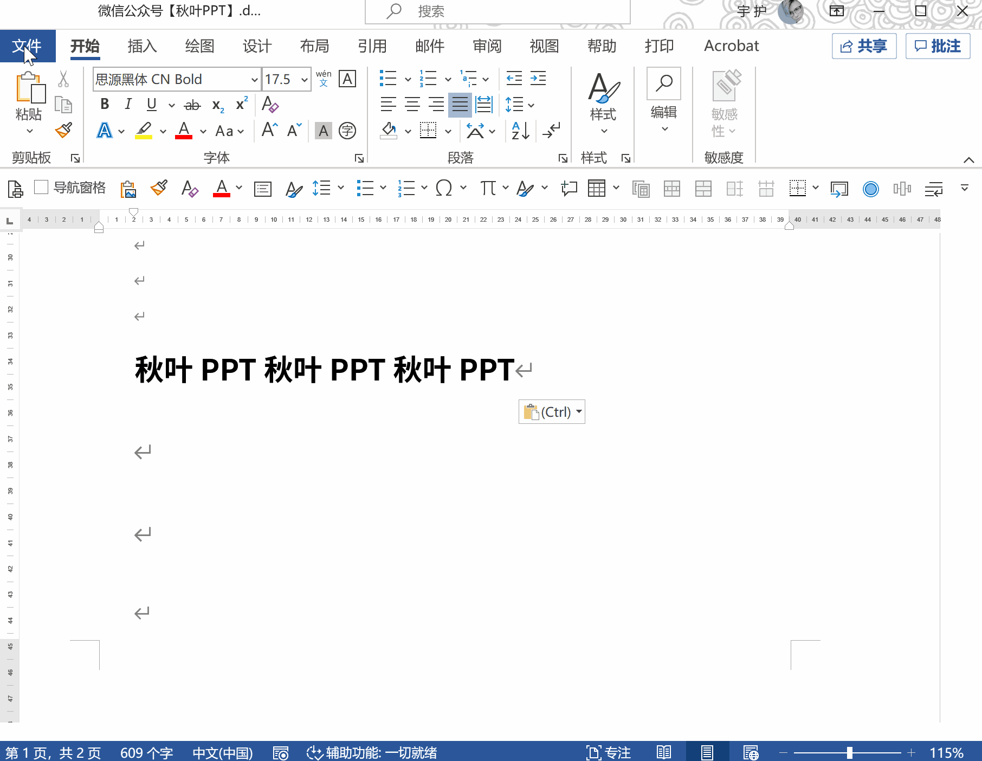This screenshot has width=982, height=761.
Task: Click the blue circle icon in quick toolbar
Action: [x=871, y=189]
